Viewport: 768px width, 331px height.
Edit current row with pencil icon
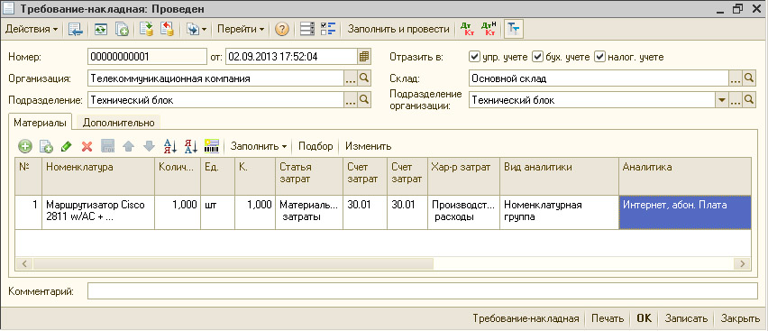[66, 146]
